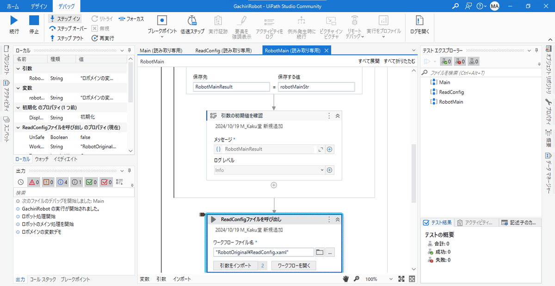Close the RobotMain document tab
Viewport: 555px width, 286px height.
click(327, 50)
